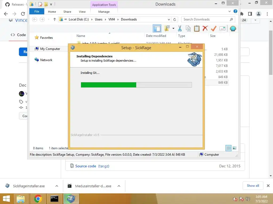The width and height of the screenshot is (273, 204).
Task: Select My Computer in the navigation pane
Action: (50, 49)
